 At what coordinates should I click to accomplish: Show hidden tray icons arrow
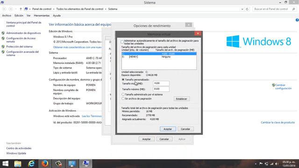coord(256,164)
